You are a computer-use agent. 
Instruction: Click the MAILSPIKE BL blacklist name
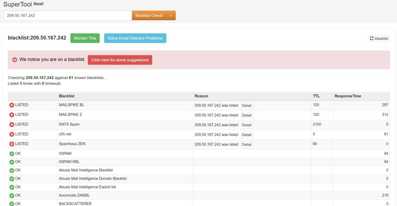pos(71,105)
